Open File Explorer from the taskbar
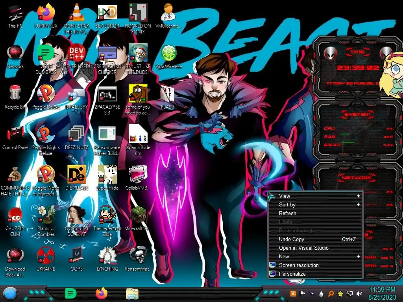The image size is (403, 302). (132, 294)
